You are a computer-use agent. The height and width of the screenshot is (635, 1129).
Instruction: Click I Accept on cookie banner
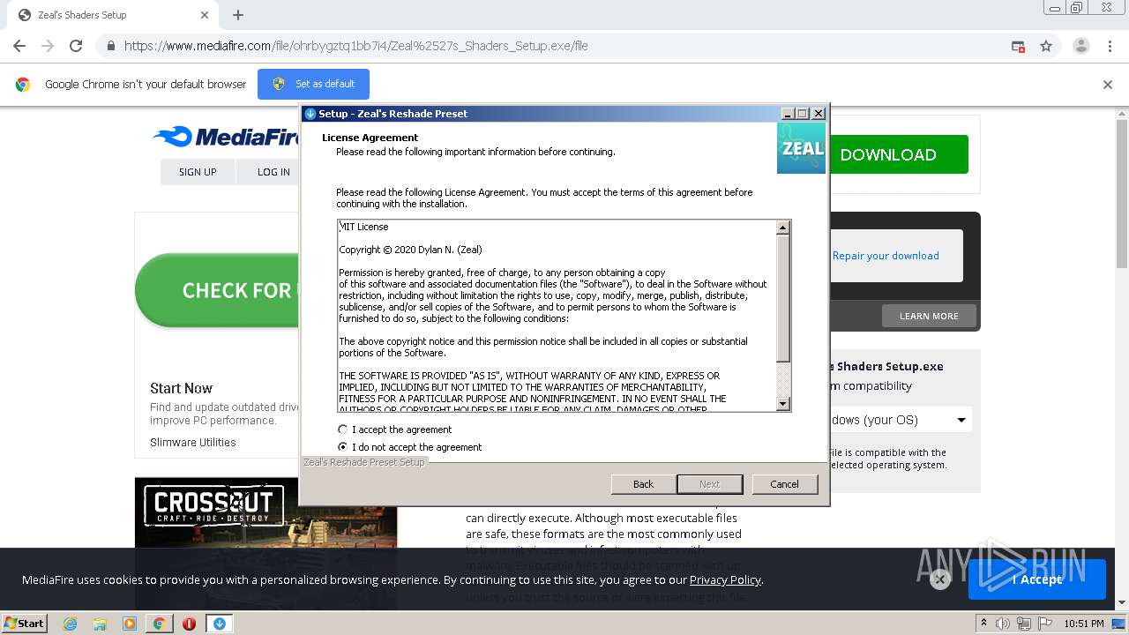(x=1037, y=579)
